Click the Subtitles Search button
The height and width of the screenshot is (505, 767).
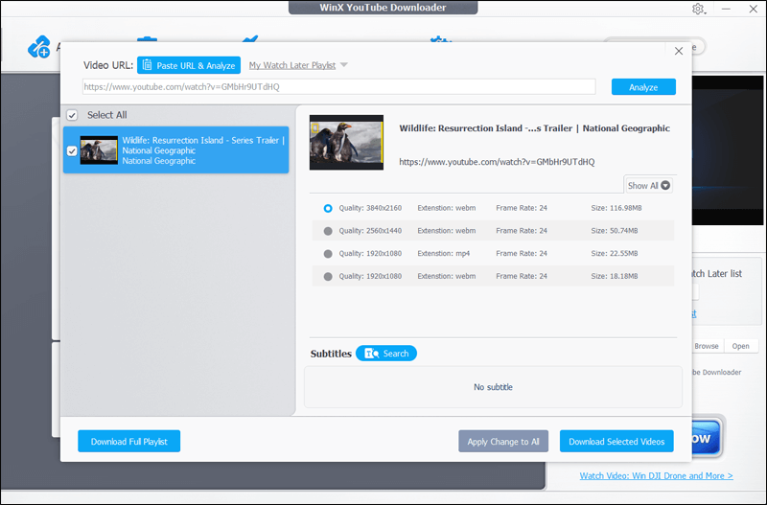[x=386, y=353]
